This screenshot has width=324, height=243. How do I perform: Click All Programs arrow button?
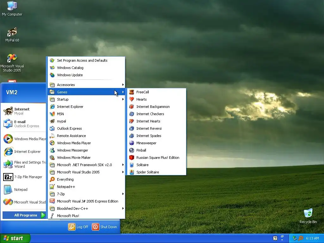pos(43,215)
